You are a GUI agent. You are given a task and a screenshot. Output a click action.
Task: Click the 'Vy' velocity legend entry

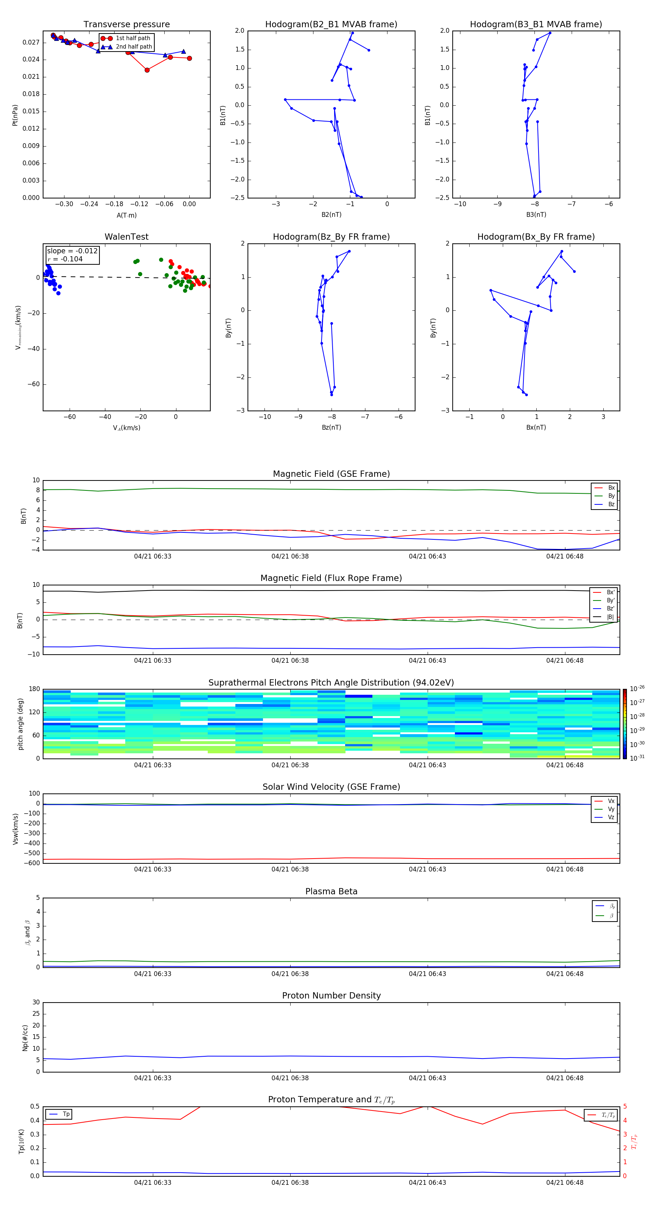tap(605, 809)
